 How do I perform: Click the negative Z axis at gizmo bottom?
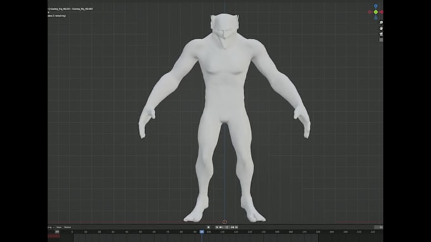375,18
